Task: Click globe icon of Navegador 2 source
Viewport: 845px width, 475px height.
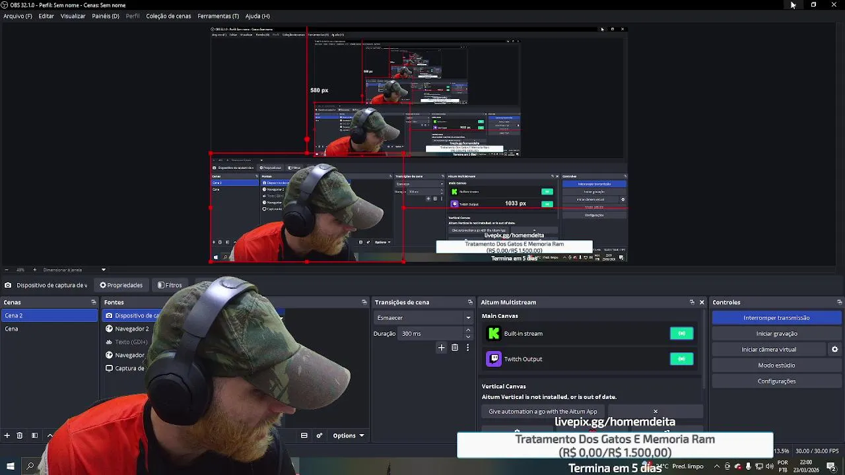Action: click(109, 329)
